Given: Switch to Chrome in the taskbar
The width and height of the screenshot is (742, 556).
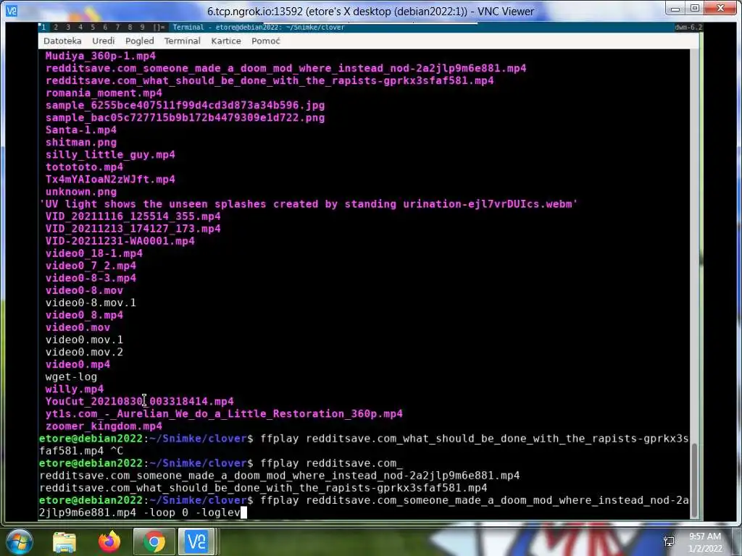Looking at the screenshot, I should coord(154,542).
